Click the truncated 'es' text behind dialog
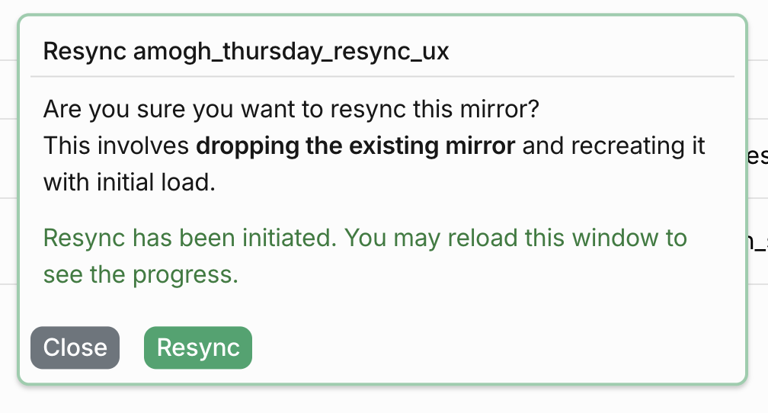Viewport: 768px width, 413px height. tap(757, 155)
